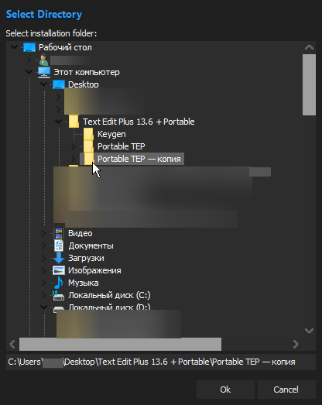Confirm selection with the Ok button
Screen dimensions: 322x405
(225, 390)
